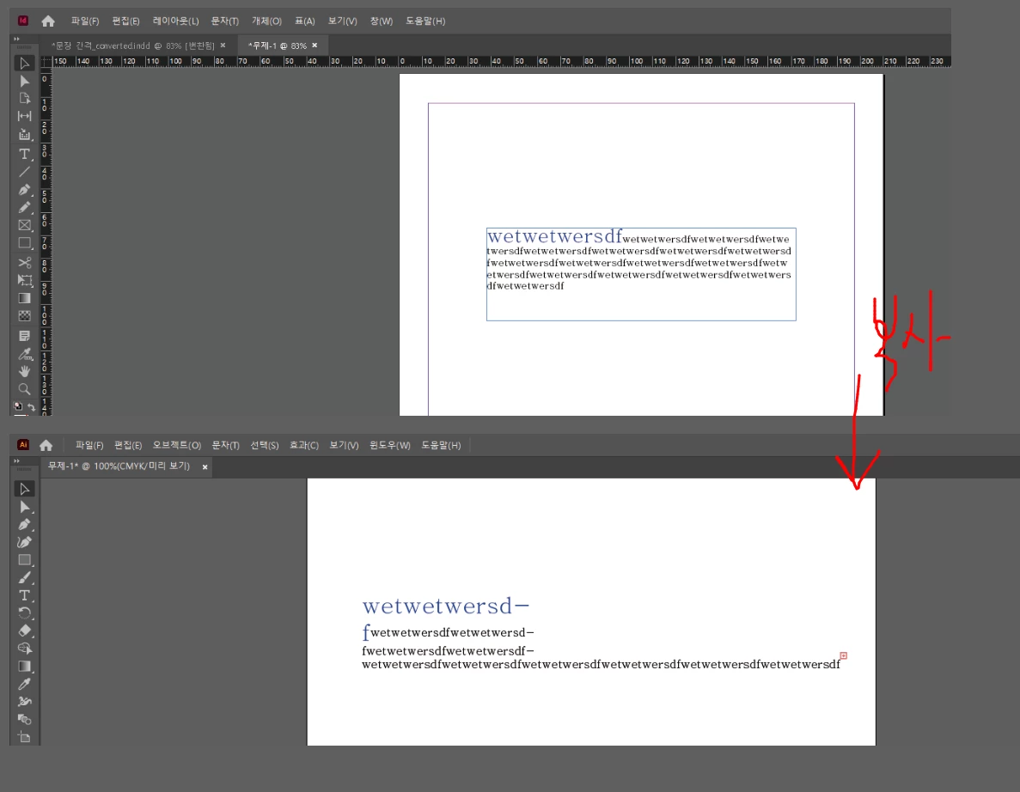
Task: Select the InDesign Gradient Swatch tool
Action: point(24,298)
